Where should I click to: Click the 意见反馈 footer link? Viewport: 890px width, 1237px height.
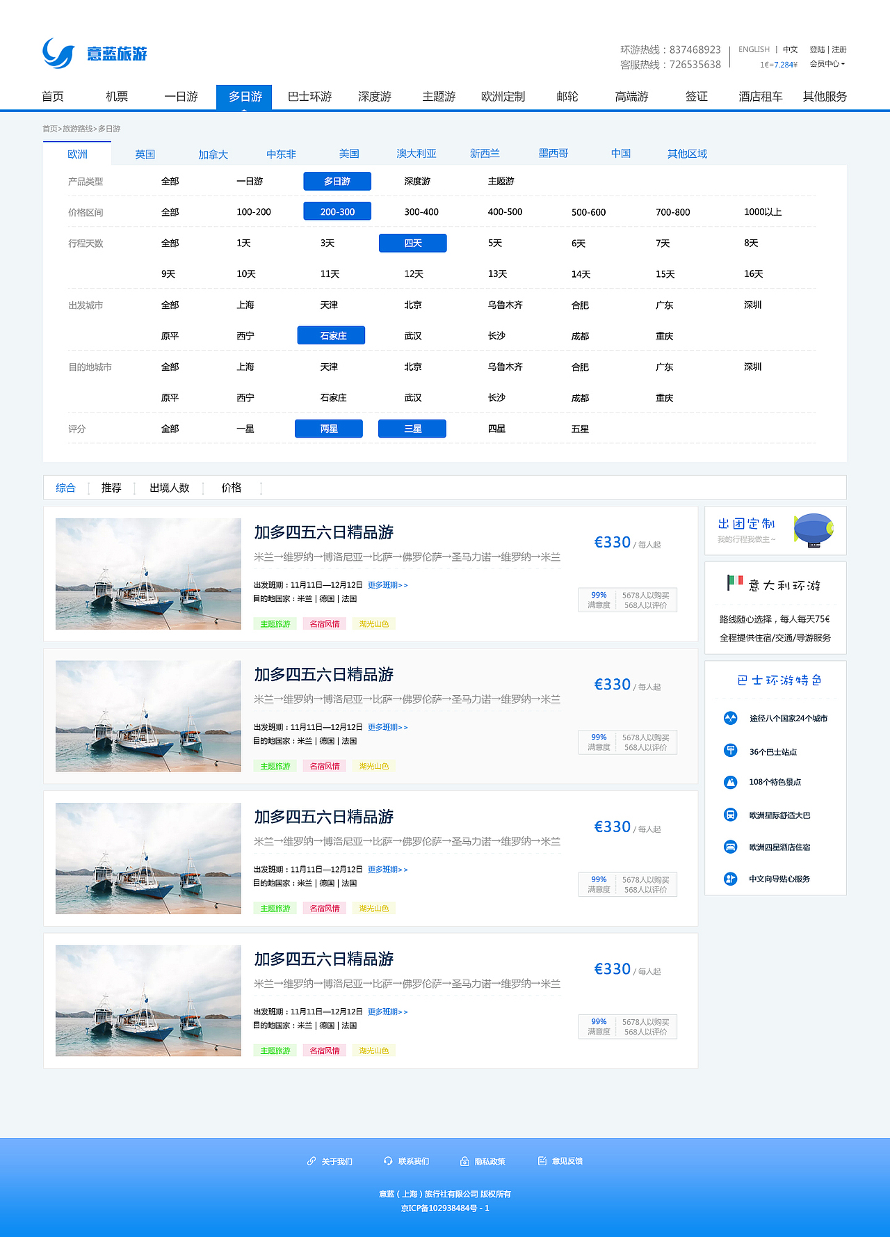[x=567, y=1161]
